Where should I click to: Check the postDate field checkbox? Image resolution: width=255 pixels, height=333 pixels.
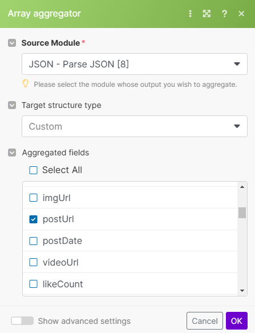click(33, 241)
